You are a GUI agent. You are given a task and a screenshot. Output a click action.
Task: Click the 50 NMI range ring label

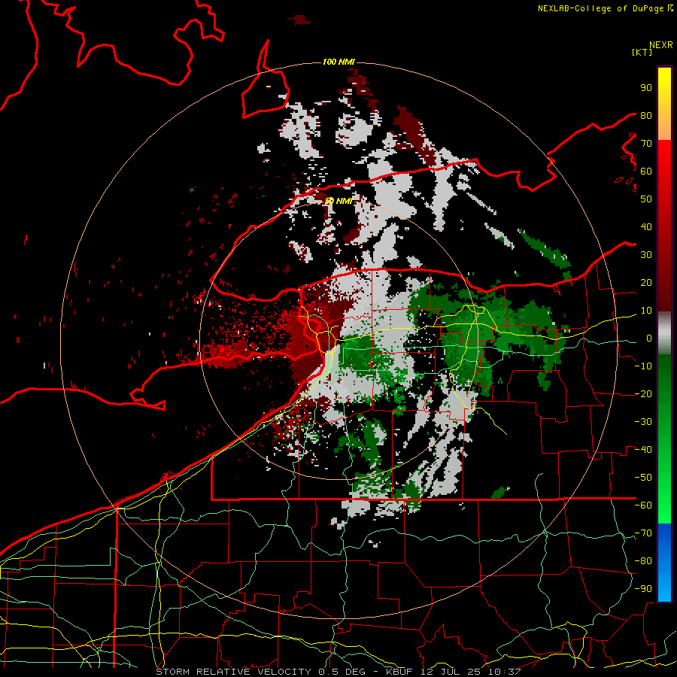[x=338, y=201]
